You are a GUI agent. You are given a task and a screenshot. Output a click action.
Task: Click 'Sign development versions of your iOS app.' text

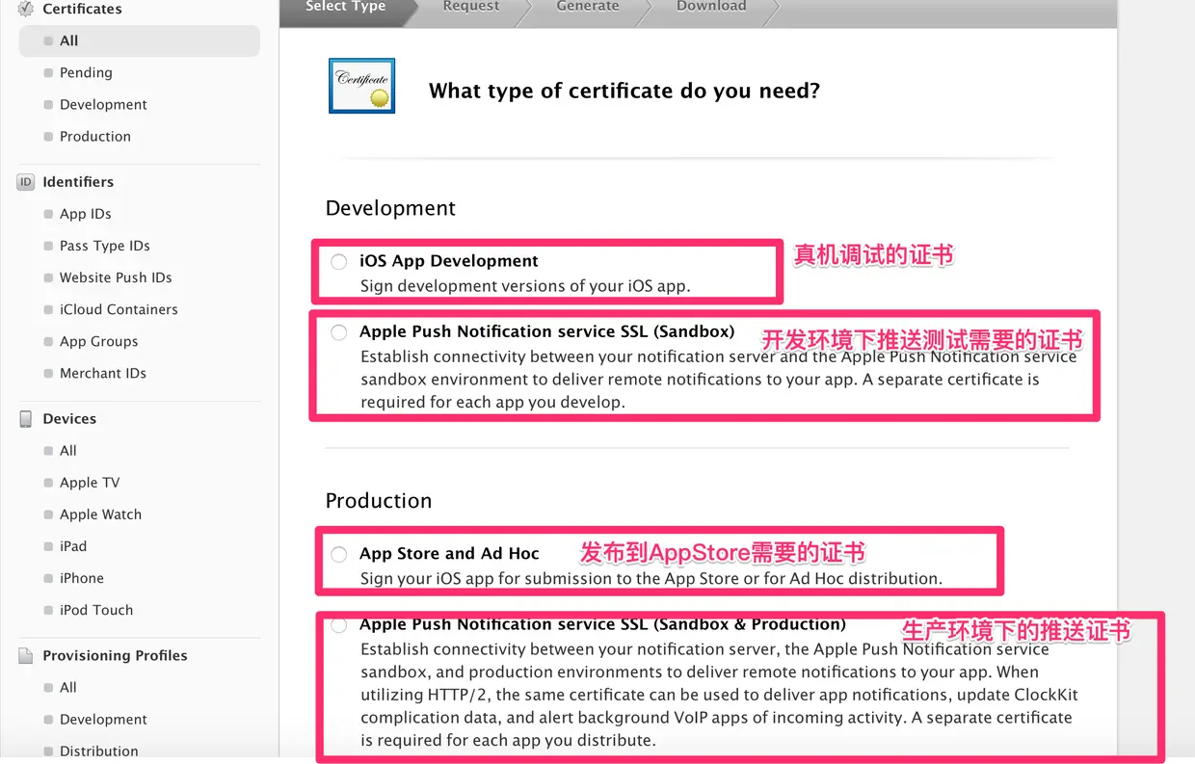(x=525, y=286)
